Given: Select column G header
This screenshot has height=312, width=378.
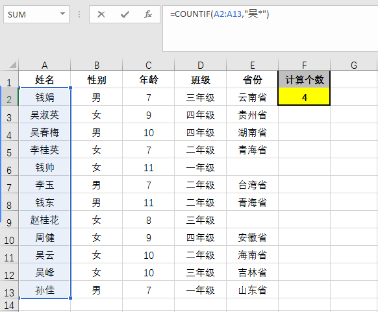Looking at the screenshot, I should tap(354, 65).
